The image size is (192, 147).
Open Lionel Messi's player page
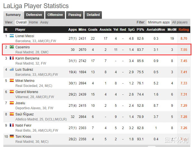coord(25,36)
